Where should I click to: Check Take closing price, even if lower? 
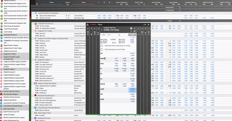[102, 49]
